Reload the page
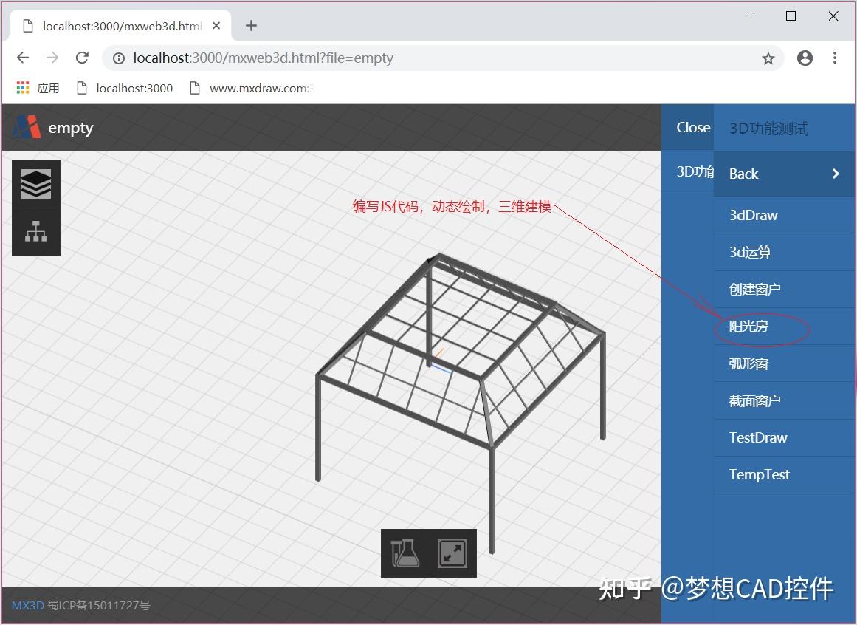This screenshot has width=857, height=625. (81, 58)
